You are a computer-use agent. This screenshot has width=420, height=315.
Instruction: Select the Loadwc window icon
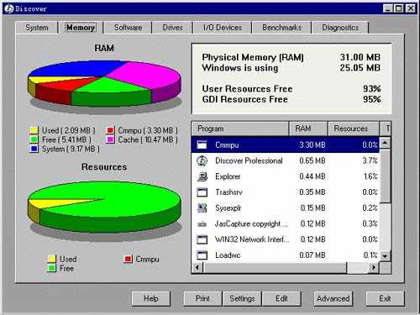[202, 255]
